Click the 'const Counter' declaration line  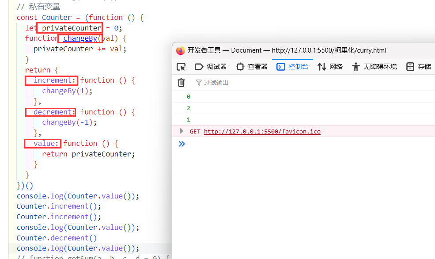coord(80,18)
